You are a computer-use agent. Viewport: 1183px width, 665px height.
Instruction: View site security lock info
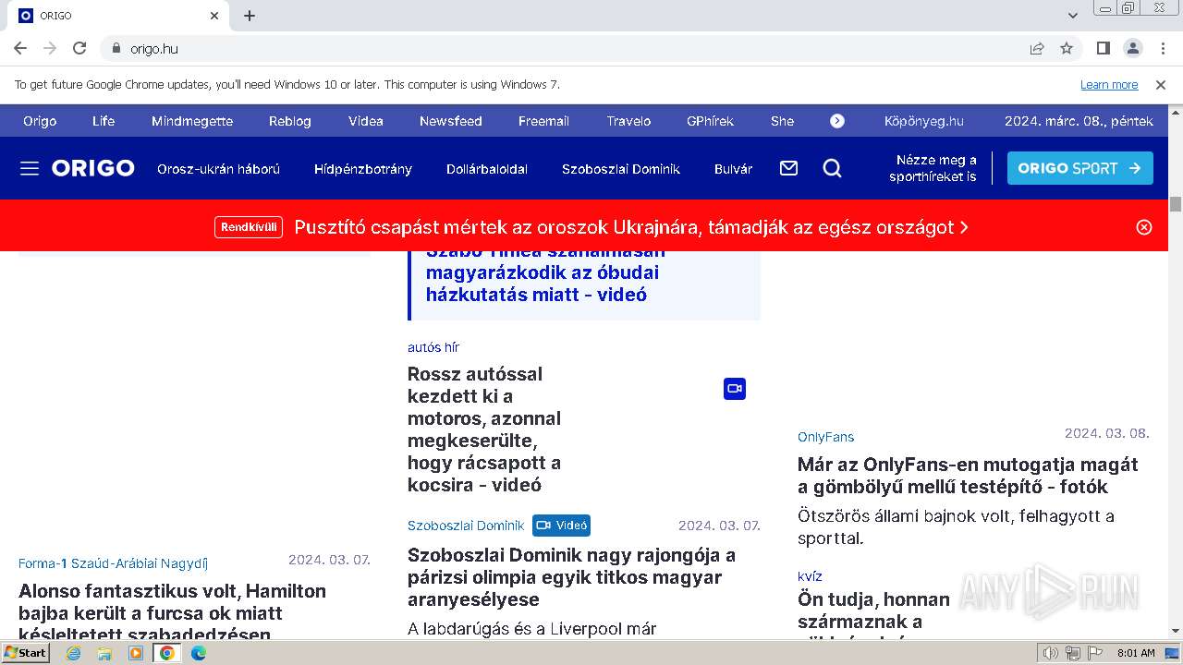pos(116,48)
